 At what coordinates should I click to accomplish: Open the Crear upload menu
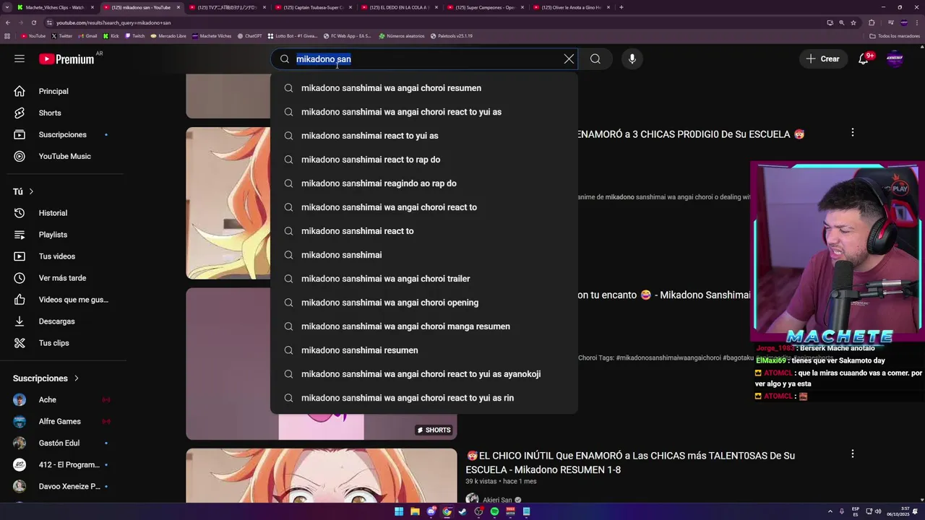coord(823,59)
